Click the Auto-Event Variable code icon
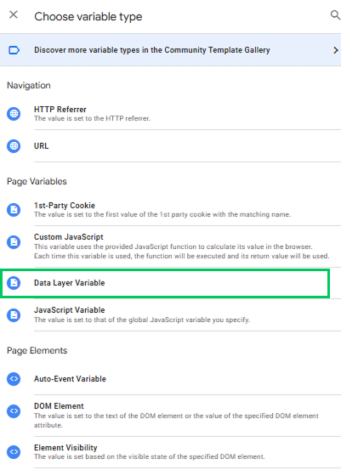The width and height of the screenshot is (341, 470). click(14, 379)
